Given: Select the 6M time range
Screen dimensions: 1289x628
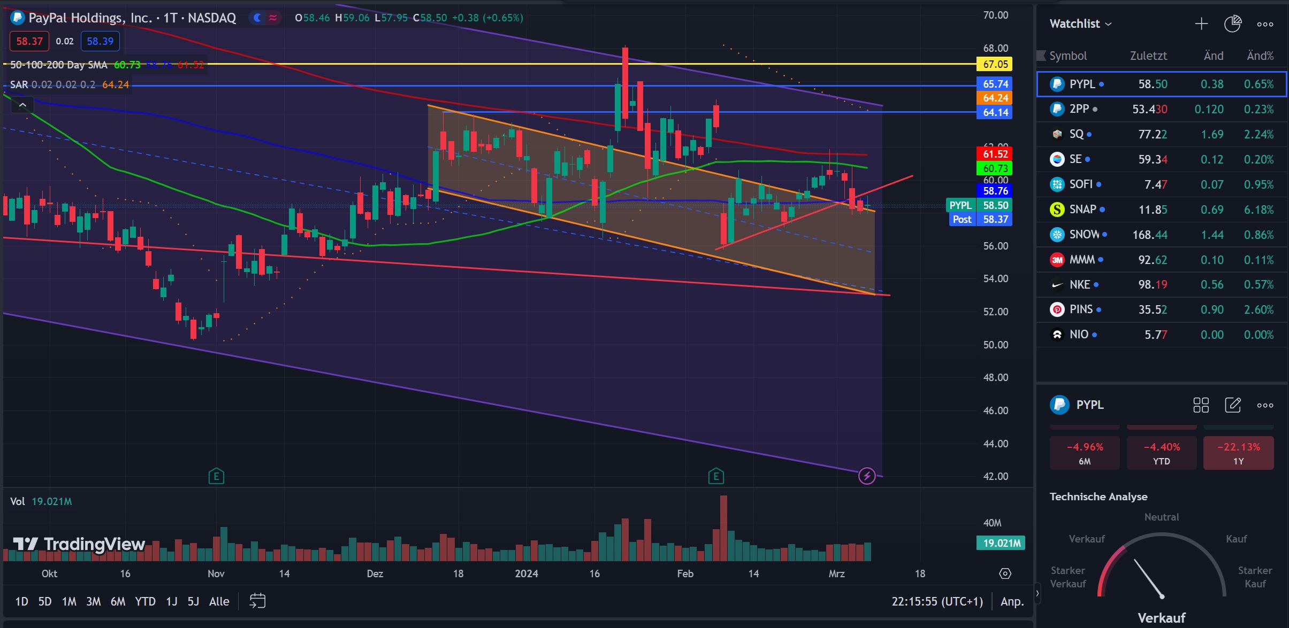Looking at the screenshot, I should click(x=118, y=601).
